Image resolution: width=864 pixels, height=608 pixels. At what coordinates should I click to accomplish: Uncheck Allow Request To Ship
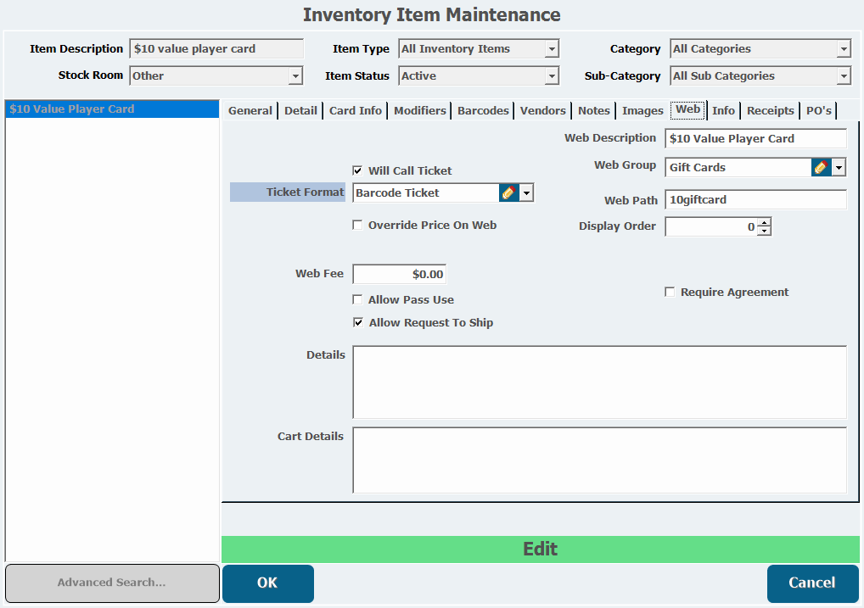tap(357, 323)
